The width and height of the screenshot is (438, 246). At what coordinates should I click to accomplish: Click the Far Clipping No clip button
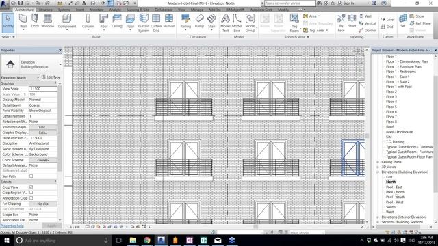pyautogui.click(x=43, y=204)
